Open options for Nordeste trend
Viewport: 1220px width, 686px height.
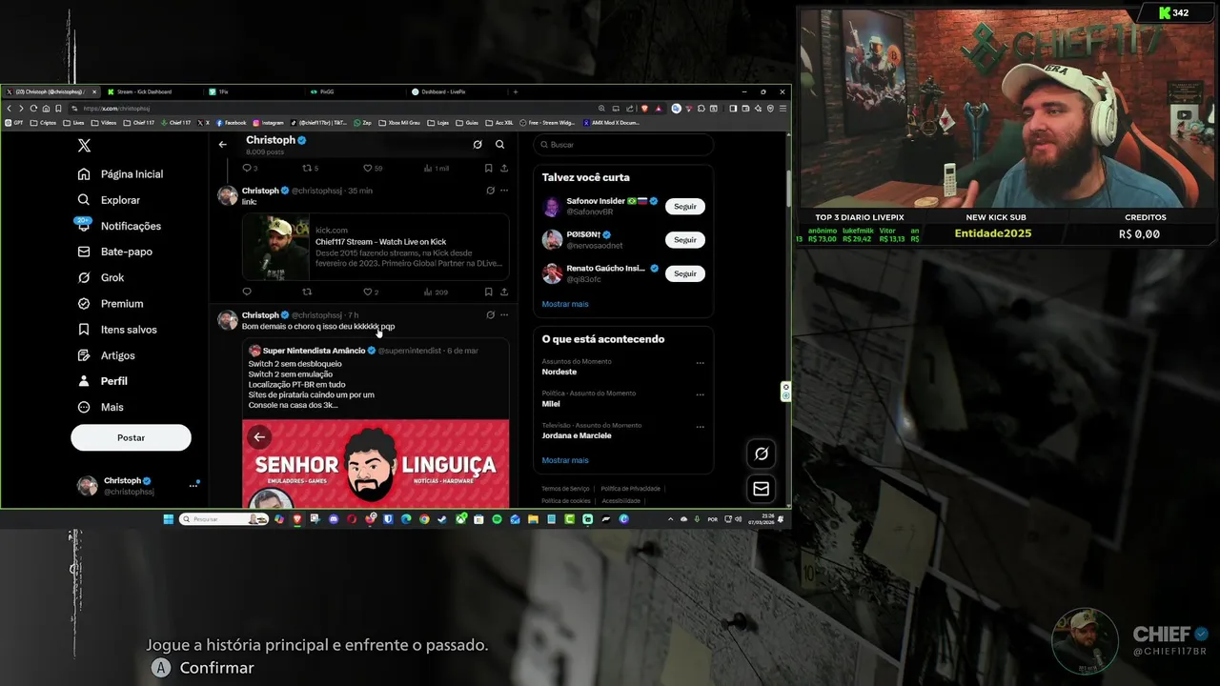pos(700,363)
